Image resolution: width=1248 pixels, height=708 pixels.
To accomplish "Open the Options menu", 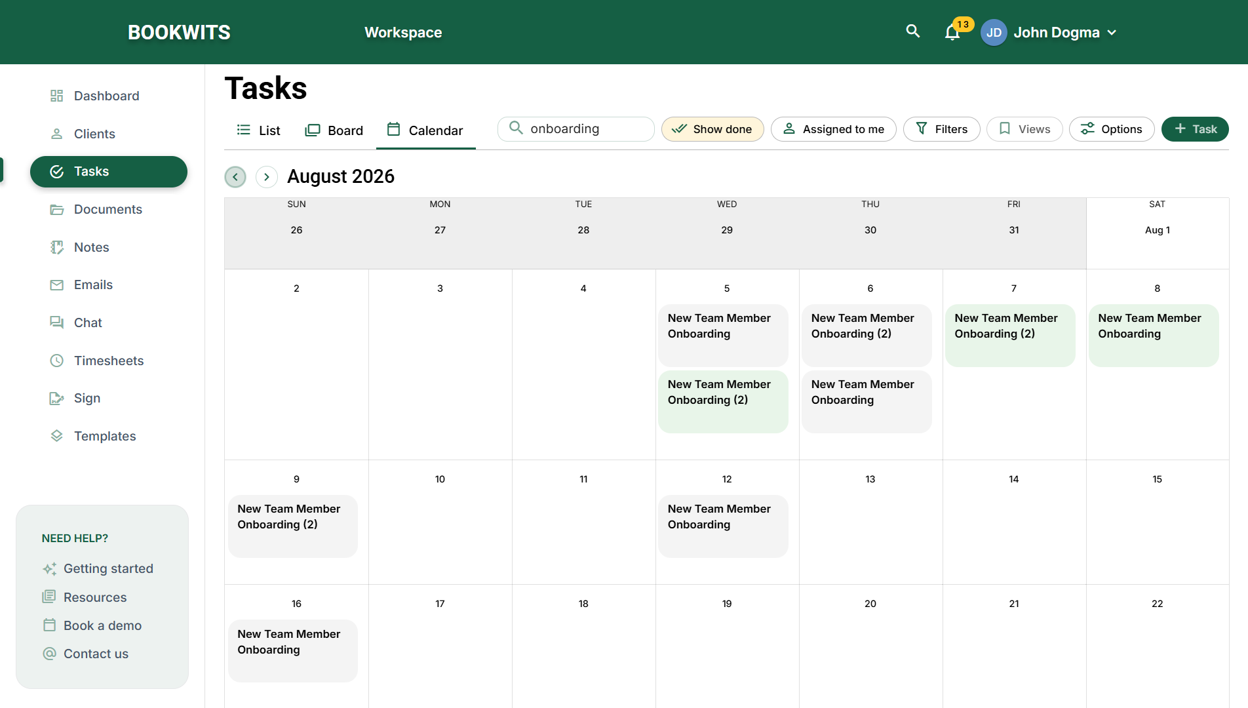I will tap(1112, 129).
